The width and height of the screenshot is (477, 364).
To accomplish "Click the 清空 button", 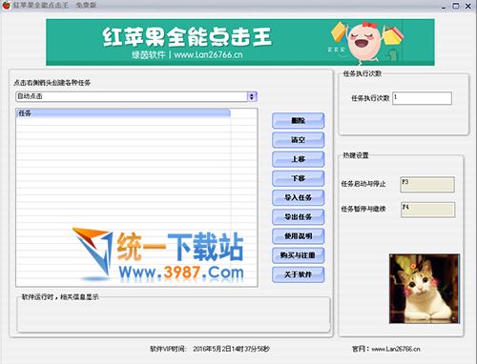I will pyautogui.click(x=299, y=140).
